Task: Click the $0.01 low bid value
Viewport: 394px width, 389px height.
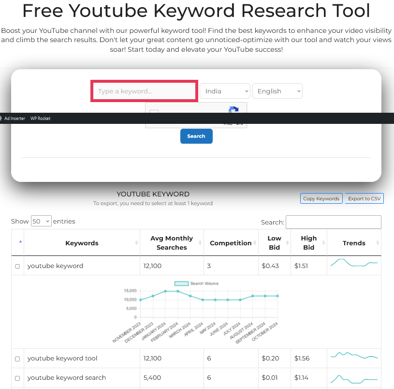Action: click(x=270, y=377)
